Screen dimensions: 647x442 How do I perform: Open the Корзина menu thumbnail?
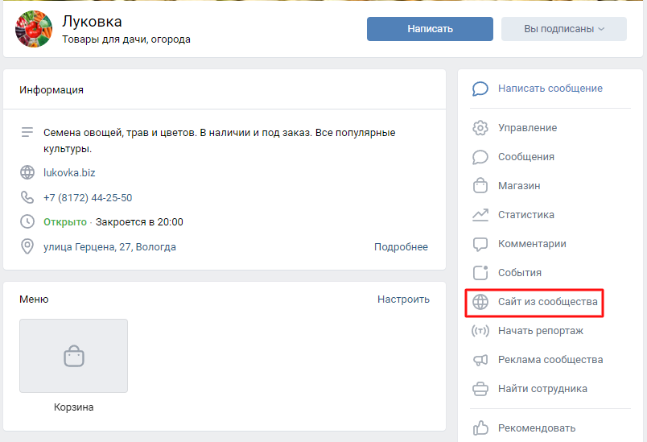click(73, 356)
